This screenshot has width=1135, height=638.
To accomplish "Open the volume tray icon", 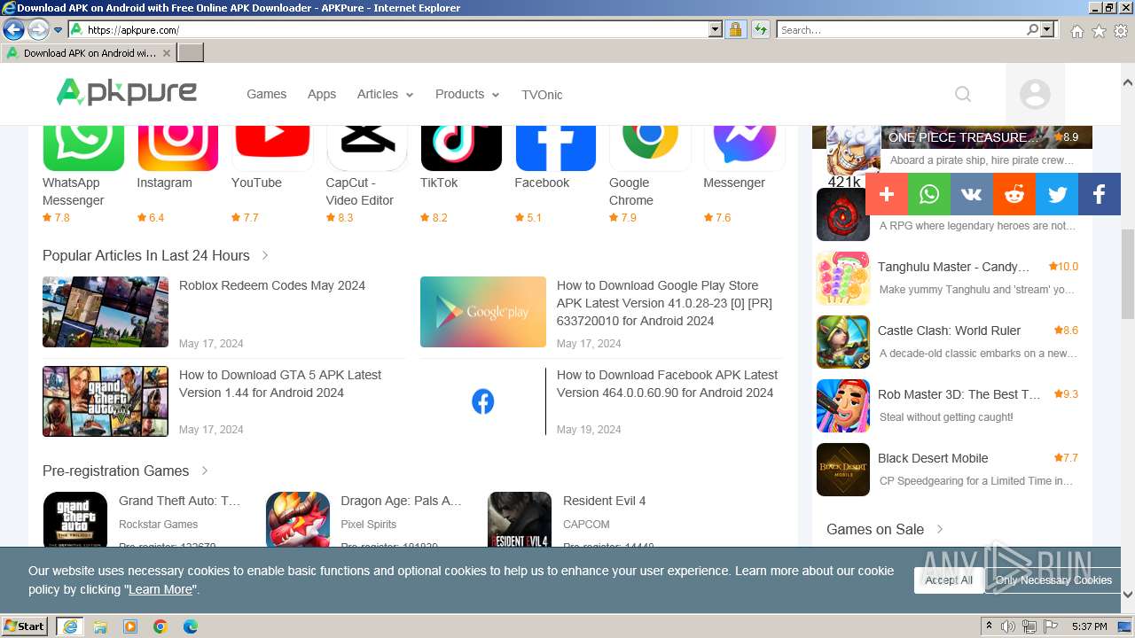I will pyautogui.click(x=1008, y=626).
